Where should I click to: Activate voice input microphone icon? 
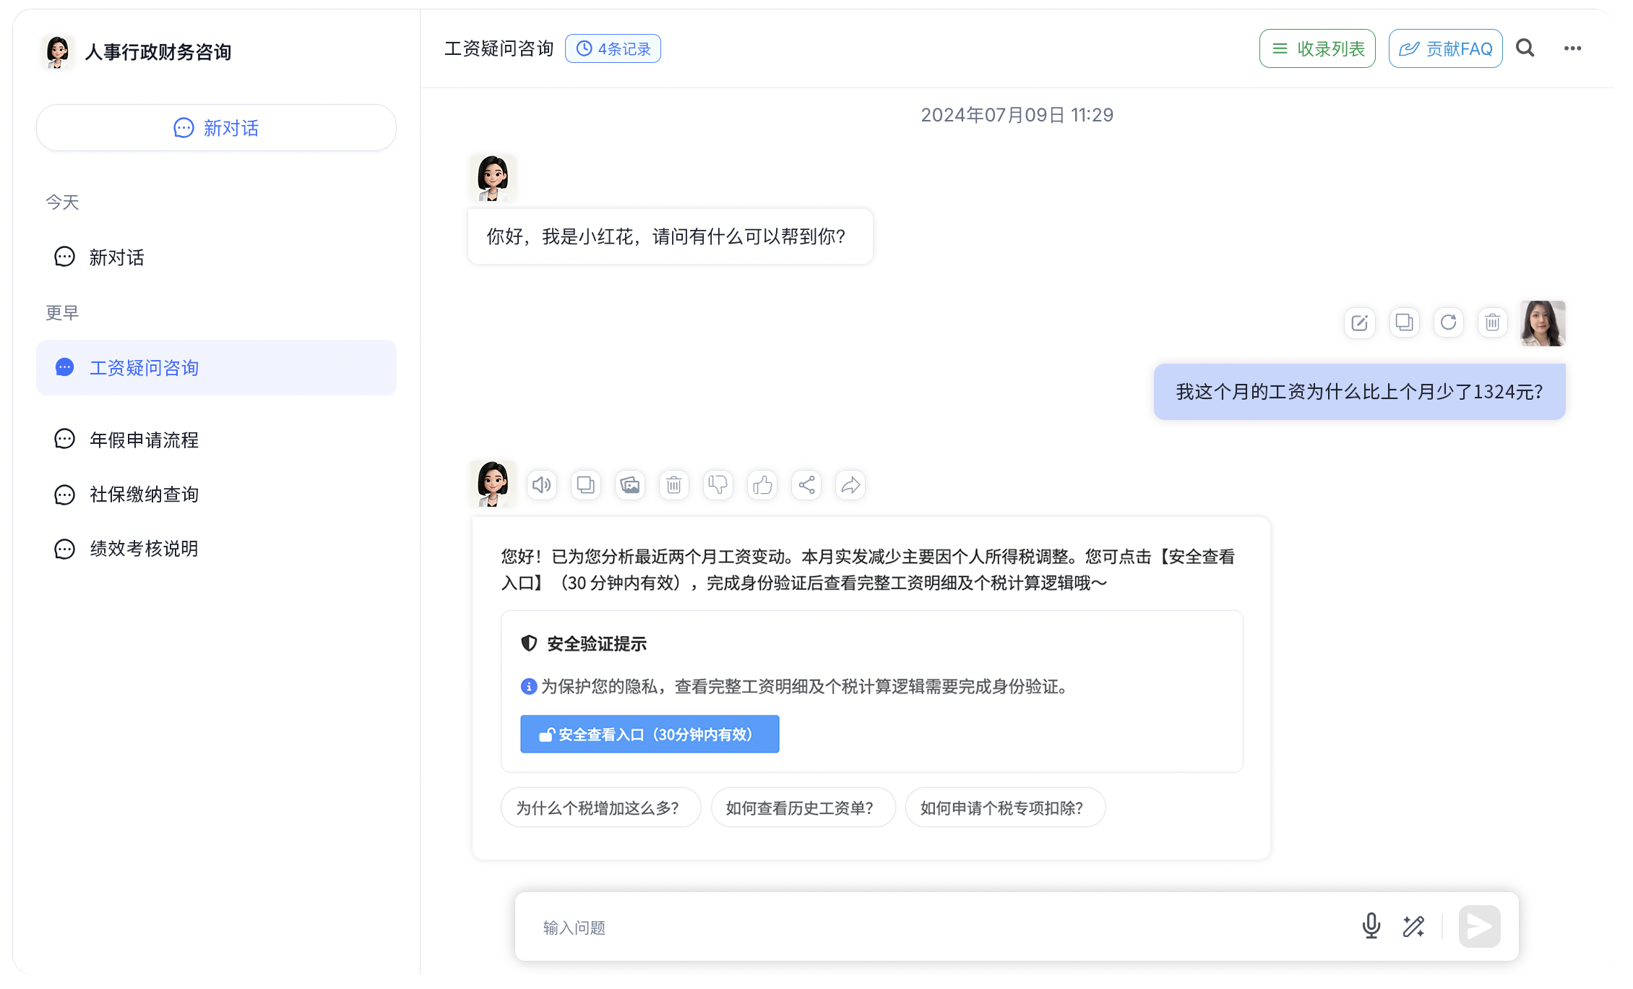(1371, 926)
